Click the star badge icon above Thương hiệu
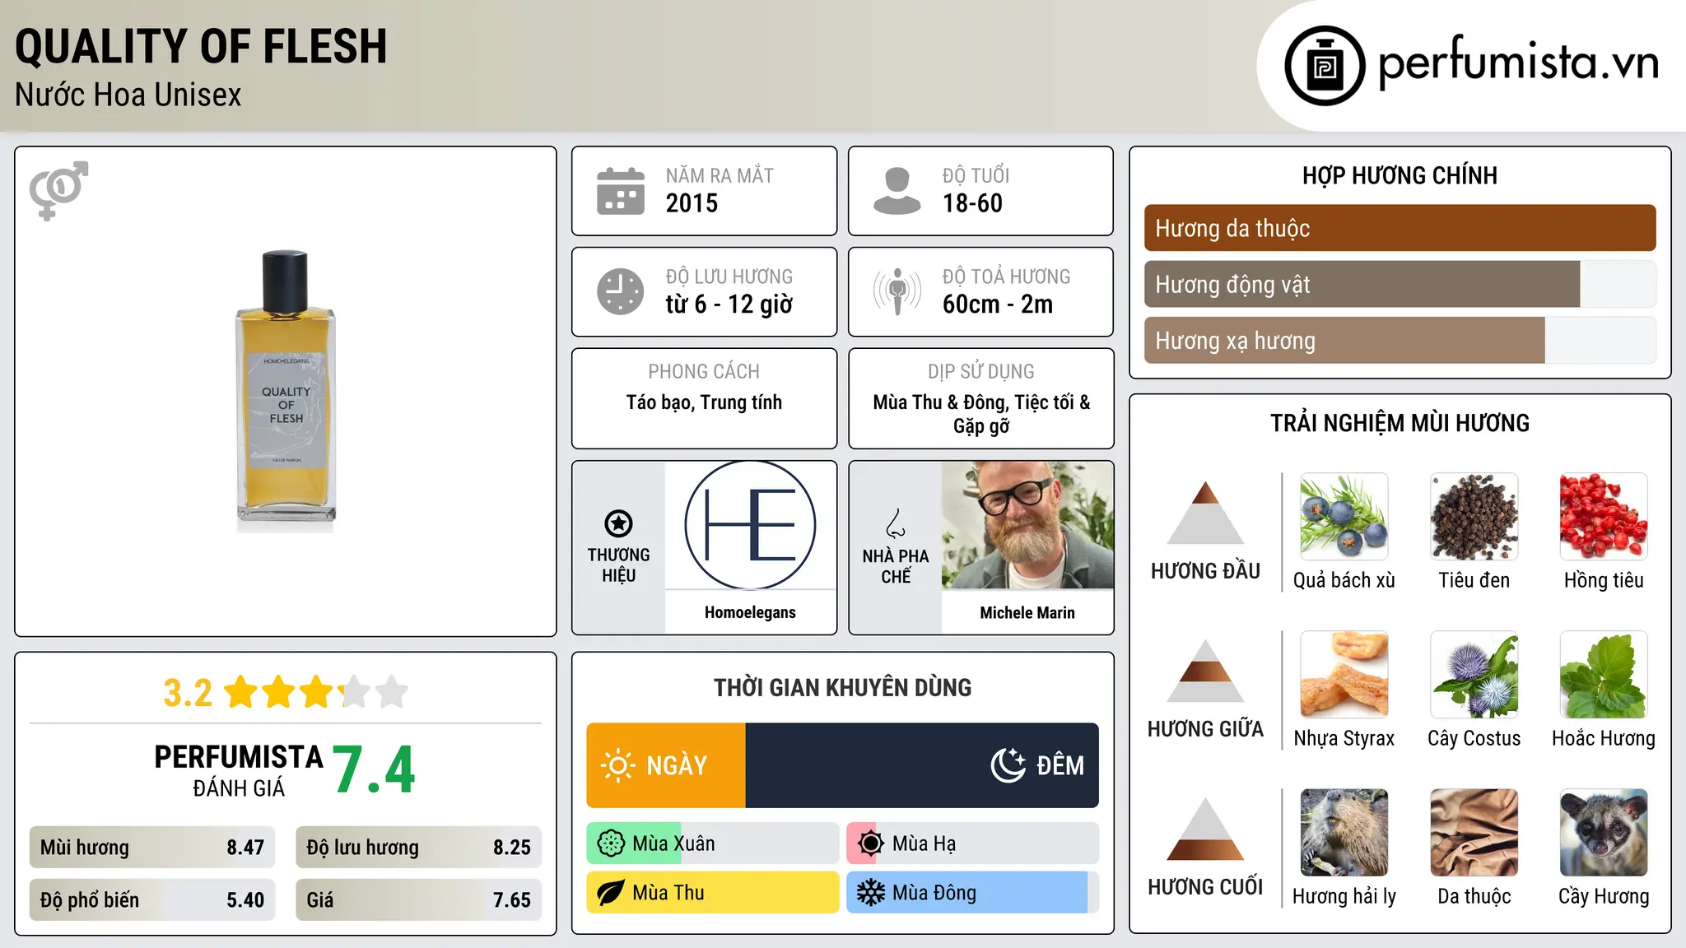 tap(618, 523)
